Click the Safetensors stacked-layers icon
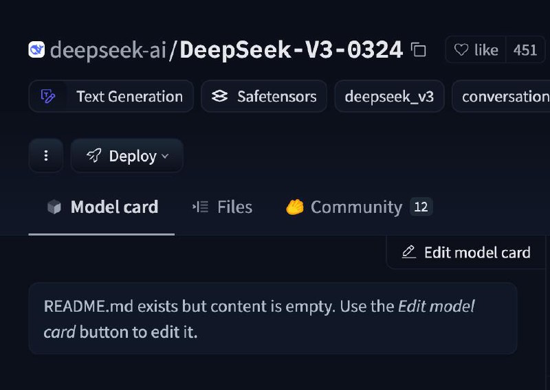The width and height of the screenshot is (550, 390). click(x=219, y=96)
